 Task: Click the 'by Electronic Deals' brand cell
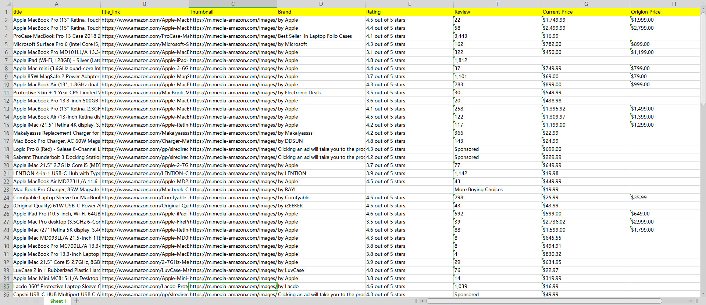click(x=321, y=92)
